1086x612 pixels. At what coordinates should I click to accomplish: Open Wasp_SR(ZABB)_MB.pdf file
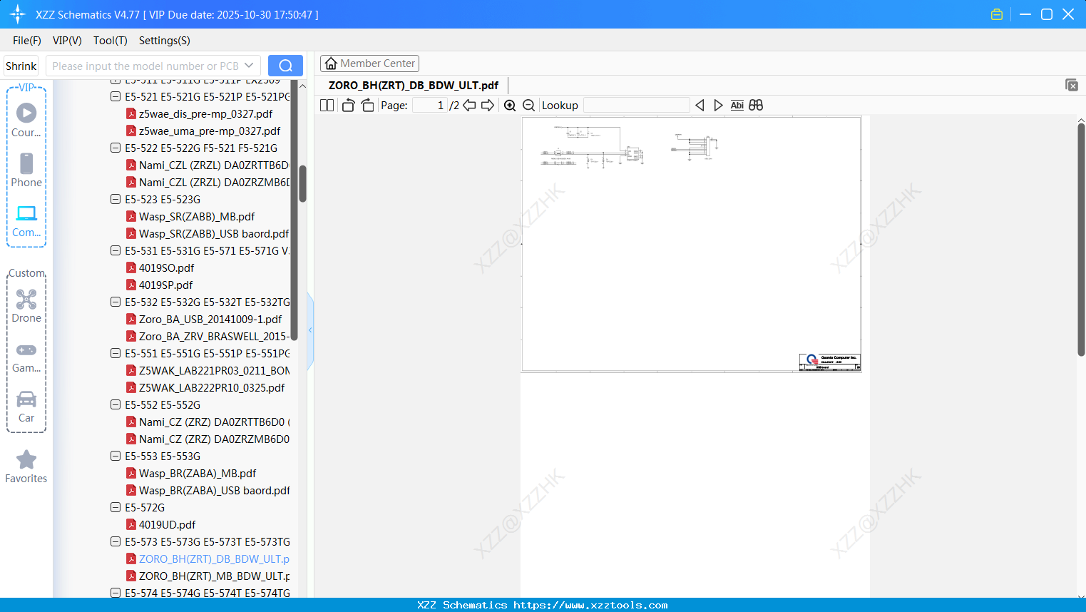[x=197, y=216]
